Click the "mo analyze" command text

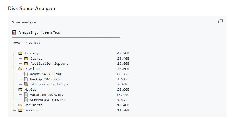(26, 22)
